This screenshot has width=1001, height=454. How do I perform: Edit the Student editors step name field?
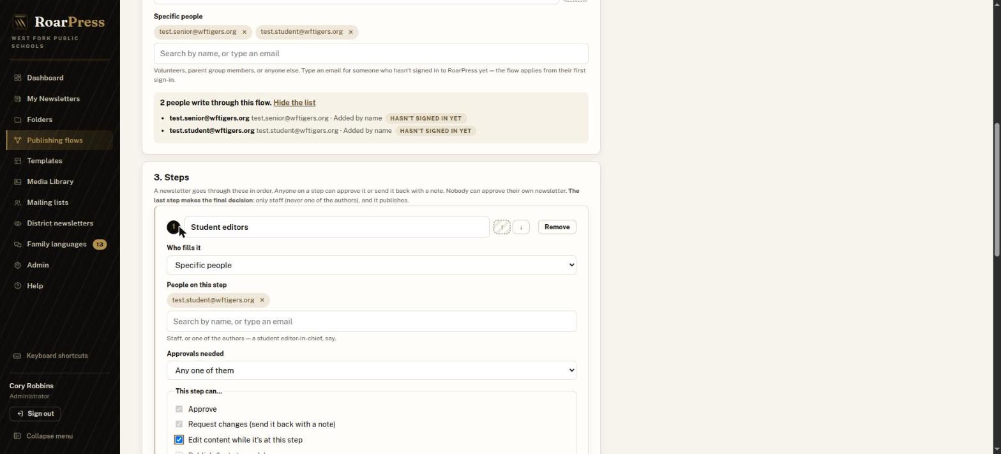(336, 227)
